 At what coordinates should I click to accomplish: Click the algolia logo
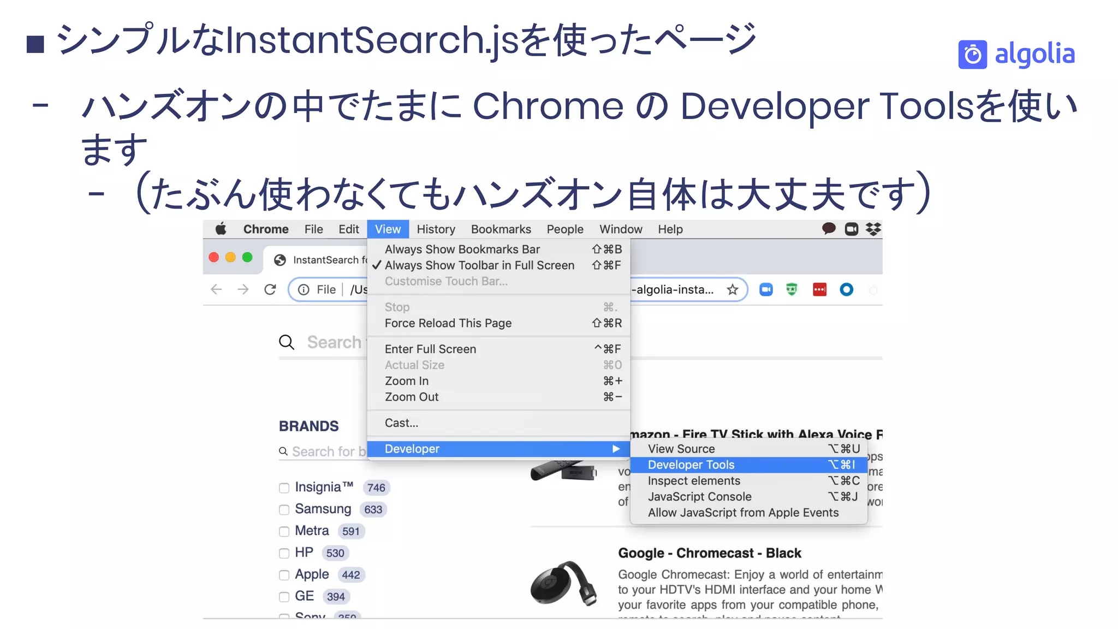tap(1016, 54)
